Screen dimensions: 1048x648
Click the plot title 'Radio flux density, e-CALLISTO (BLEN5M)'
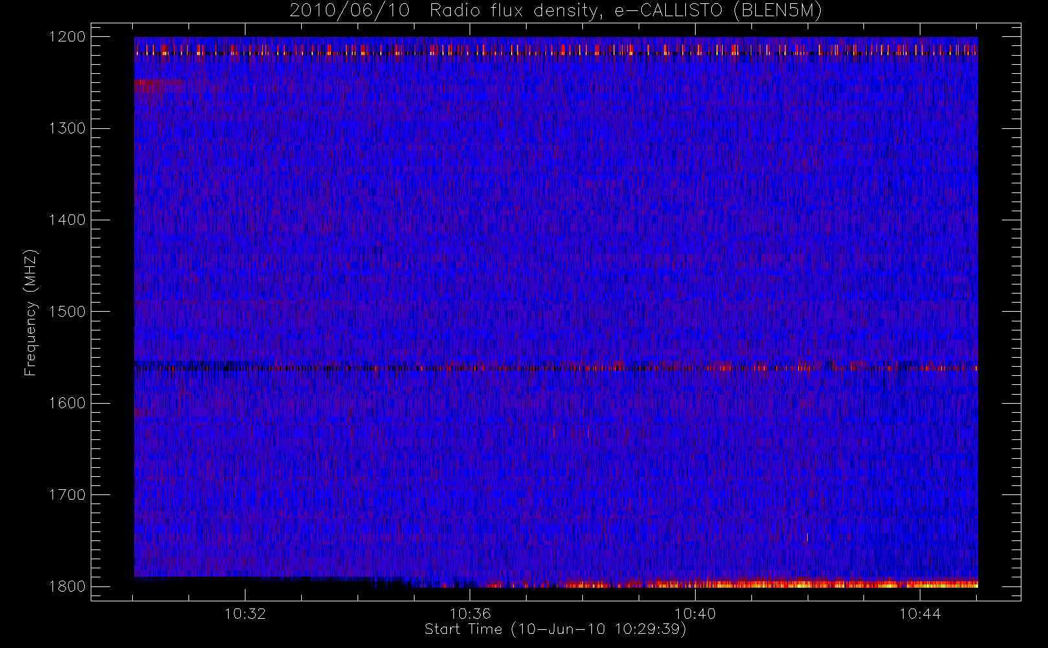(x=626, y=11)
